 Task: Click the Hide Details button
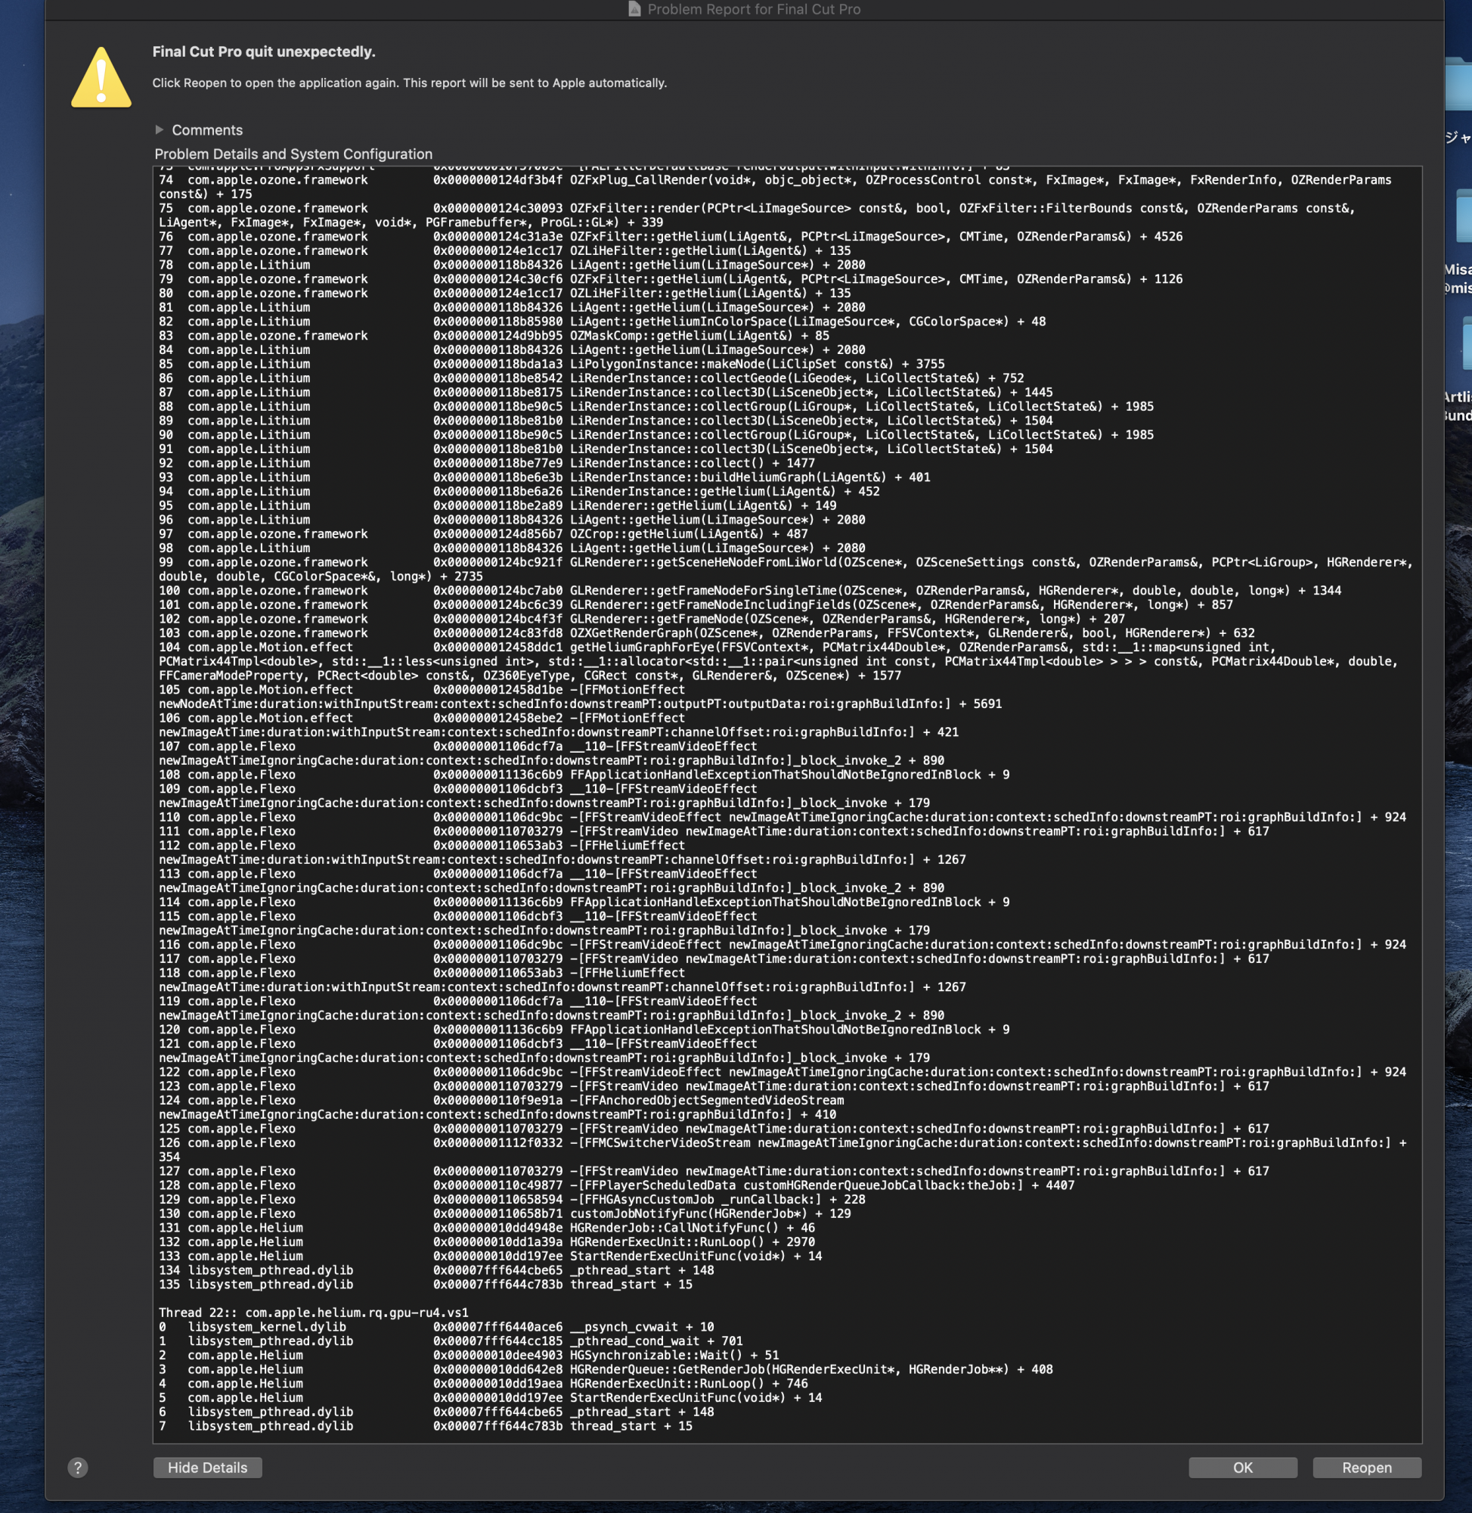(x=207, y=1468)
